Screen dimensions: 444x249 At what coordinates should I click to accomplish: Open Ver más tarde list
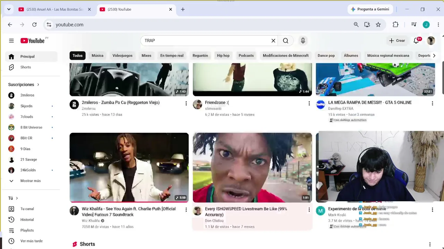pos(31,241)
